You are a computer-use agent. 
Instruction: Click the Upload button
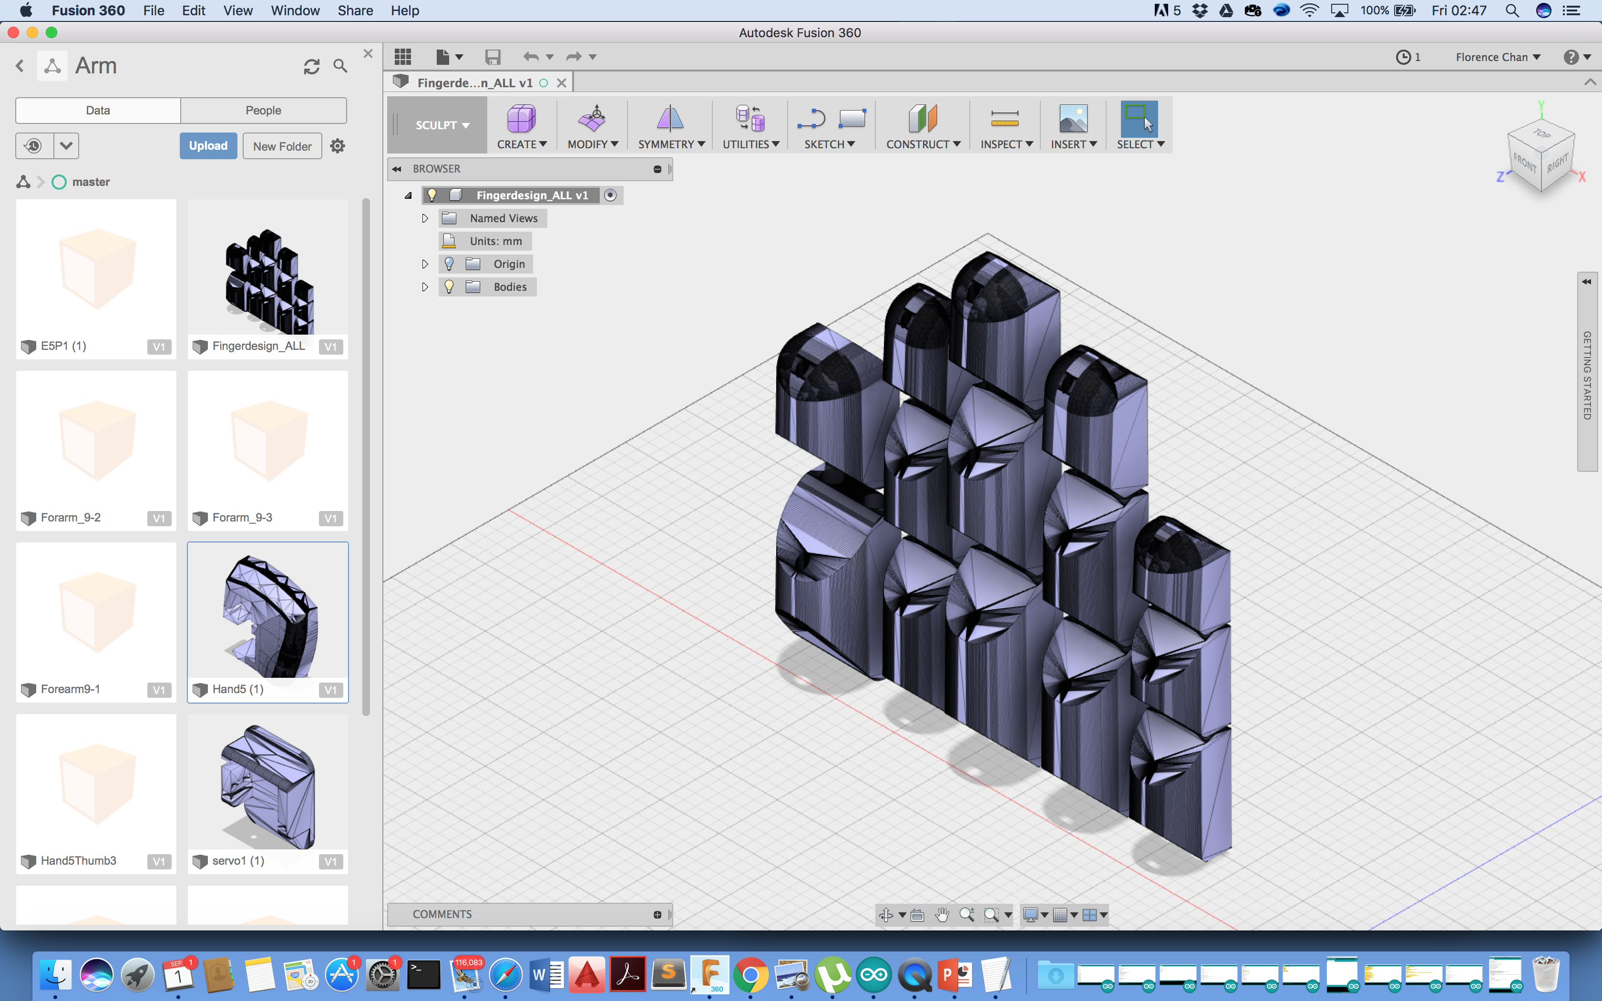[208, 146]
